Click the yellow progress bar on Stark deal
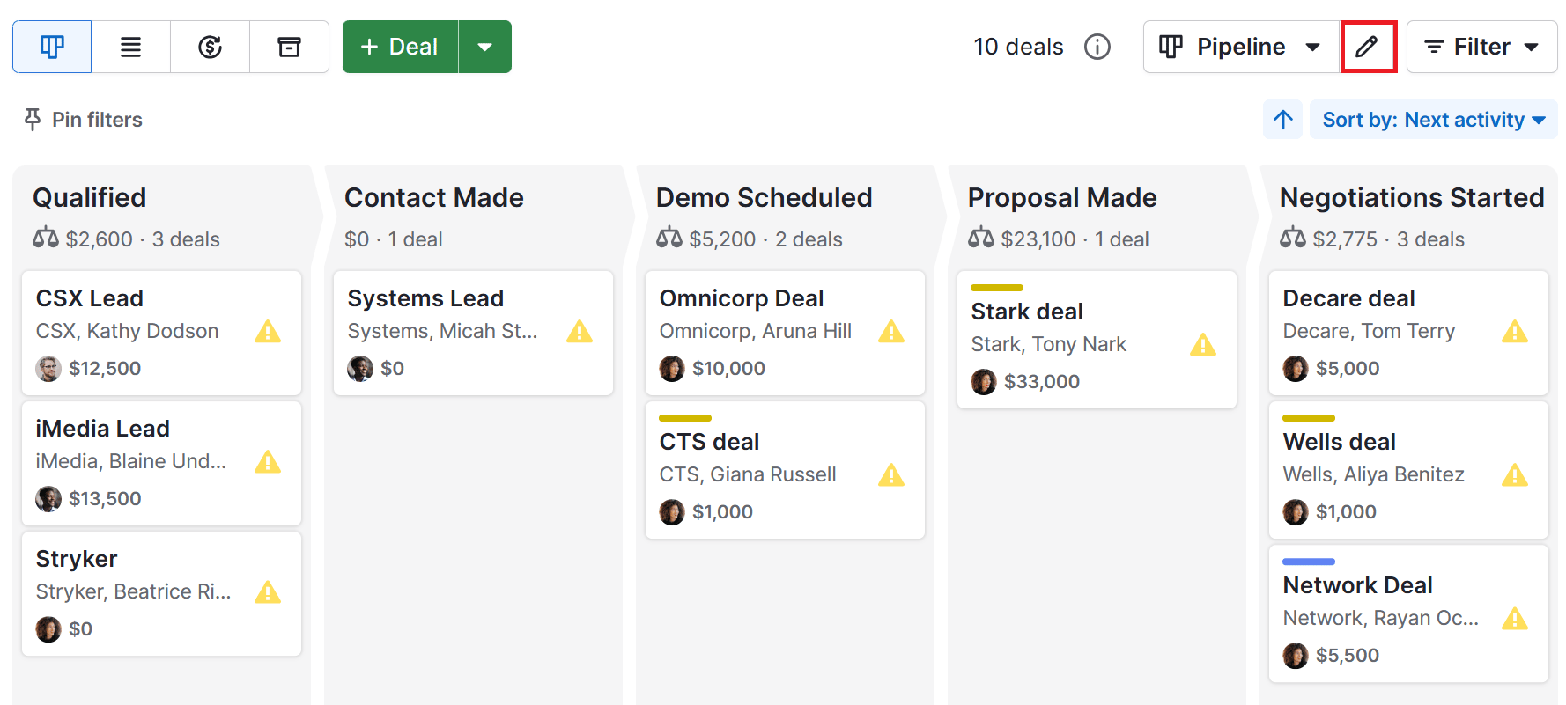 click(996, 287)
